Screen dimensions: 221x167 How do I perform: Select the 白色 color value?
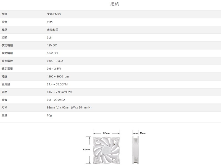point(50,22)
